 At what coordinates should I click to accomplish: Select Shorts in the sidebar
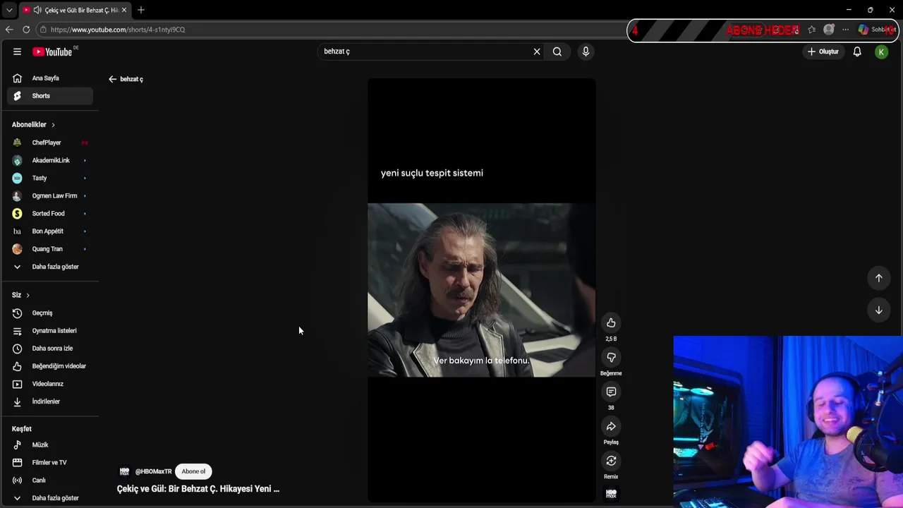tap(49, 96)
